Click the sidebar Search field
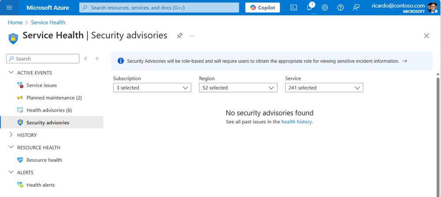The image size is (441, 197). [x=43, y=59]
